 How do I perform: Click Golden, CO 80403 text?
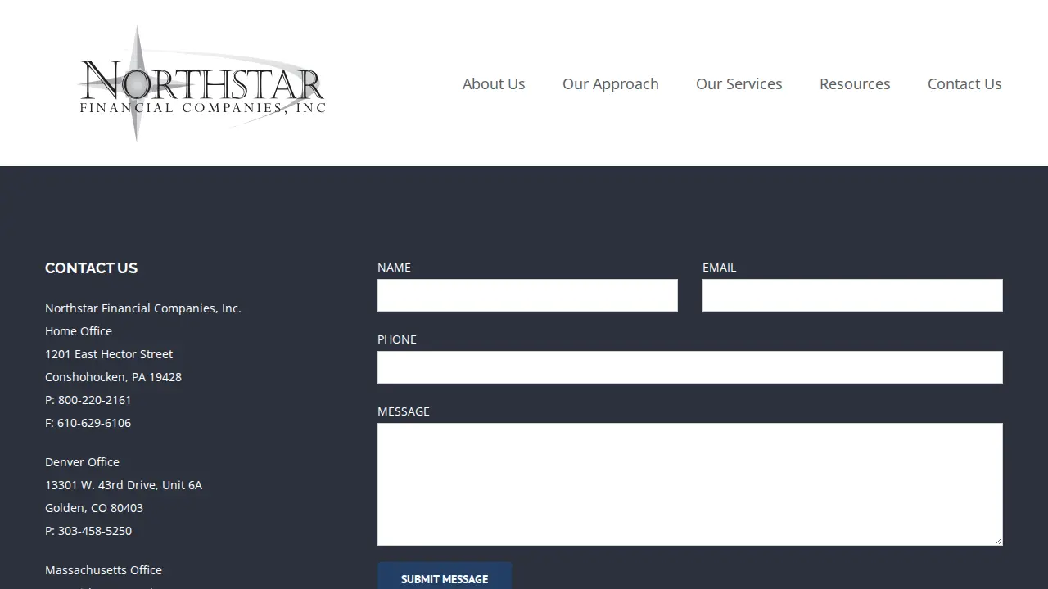click(94, 508)
